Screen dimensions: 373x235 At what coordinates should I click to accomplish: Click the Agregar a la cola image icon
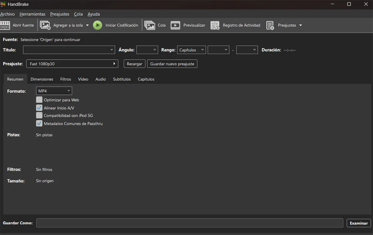coord(45,25)
